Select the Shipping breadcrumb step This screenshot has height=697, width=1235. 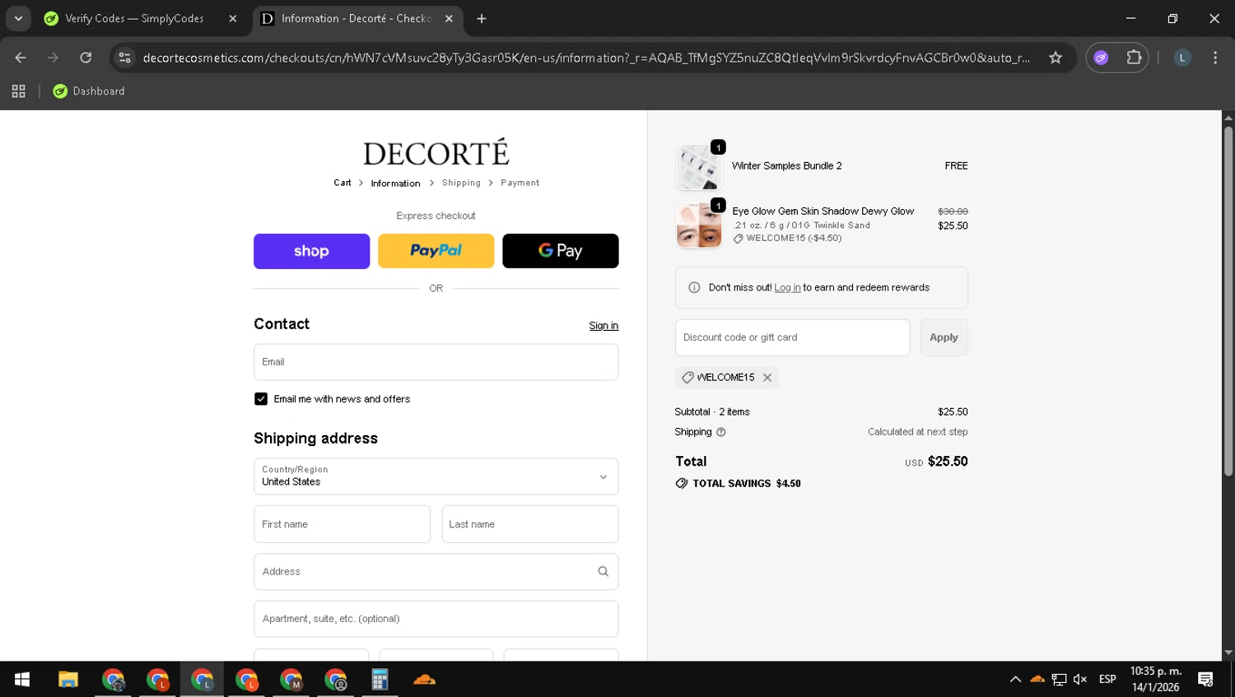(461, 183)
